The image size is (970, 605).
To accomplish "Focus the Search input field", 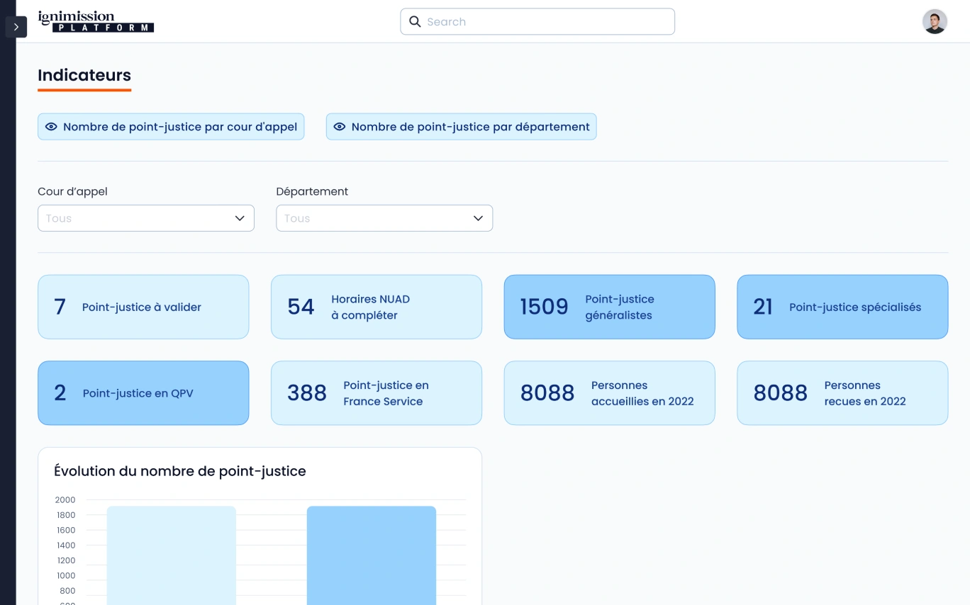I will 546,22.
